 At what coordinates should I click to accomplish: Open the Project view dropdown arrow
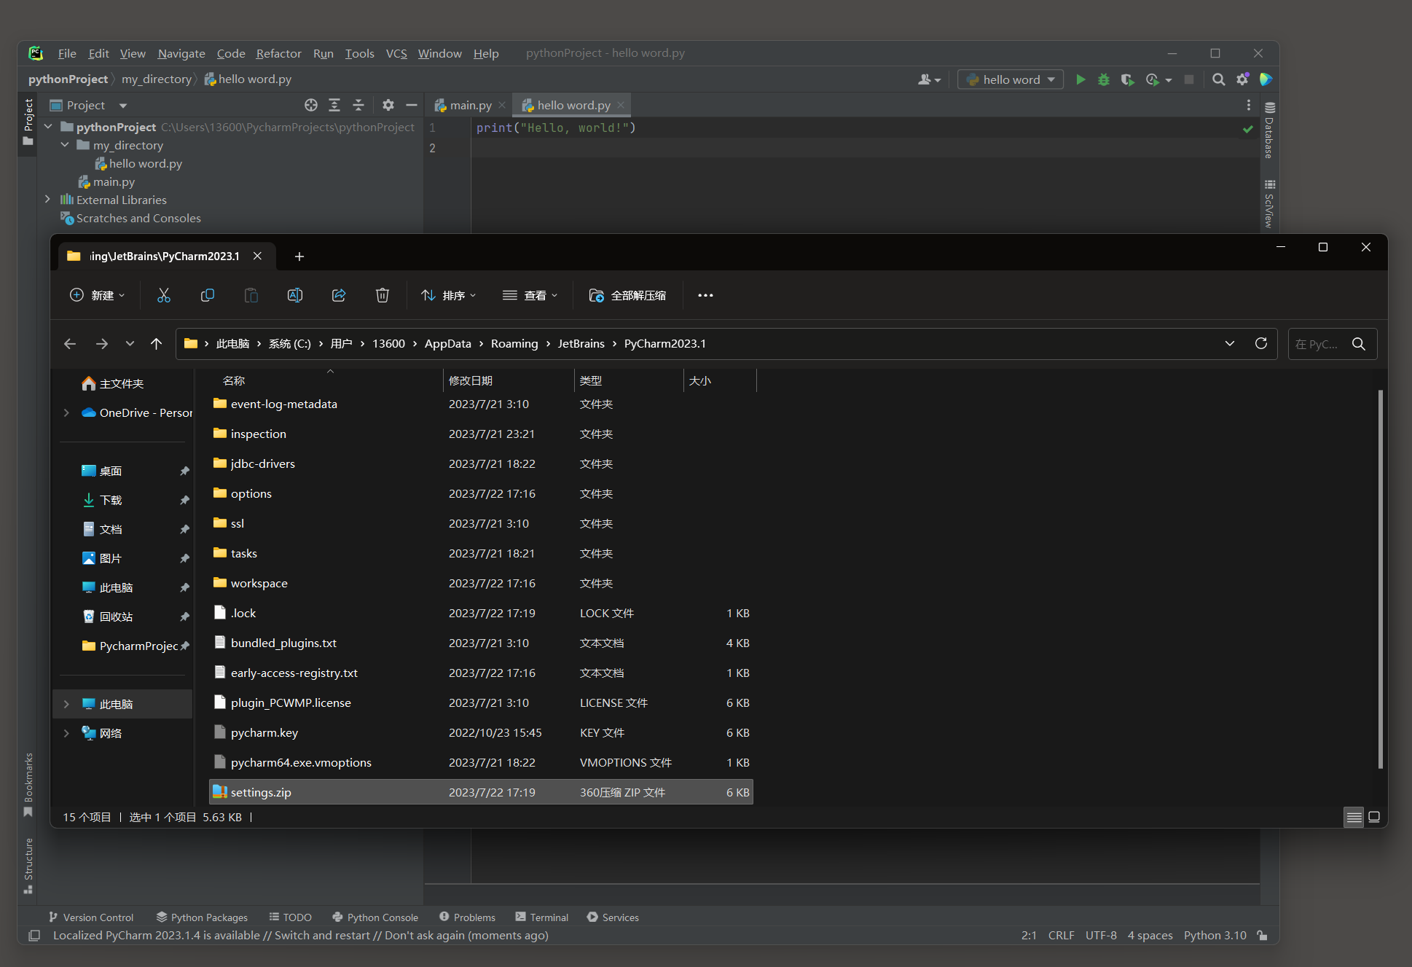pyautogui.click(x=123, y=106)
